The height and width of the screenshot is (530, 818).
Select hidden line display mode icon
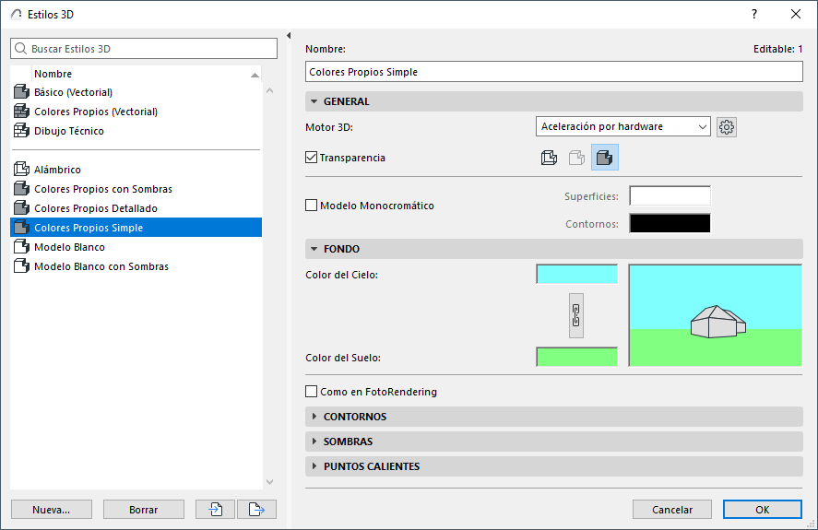pyautogui.click(x=576, y=157)
